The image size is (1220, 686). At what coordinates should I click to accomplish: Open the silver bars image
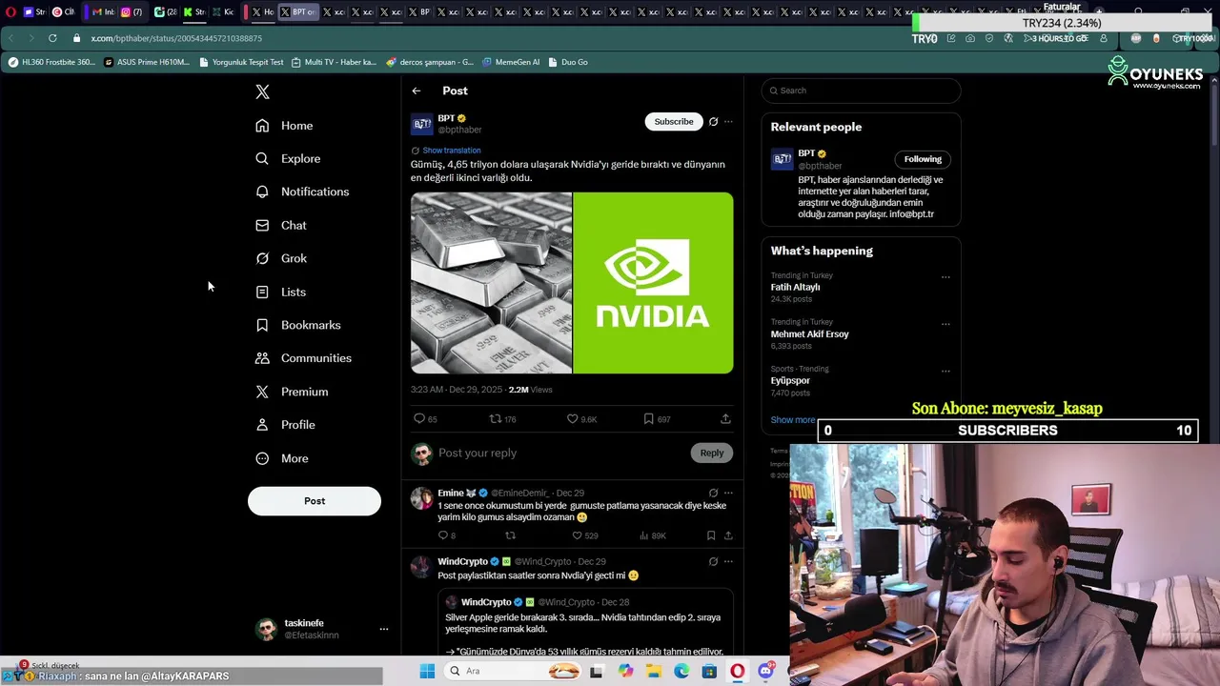pyautogui.click(x=491, y=283)
